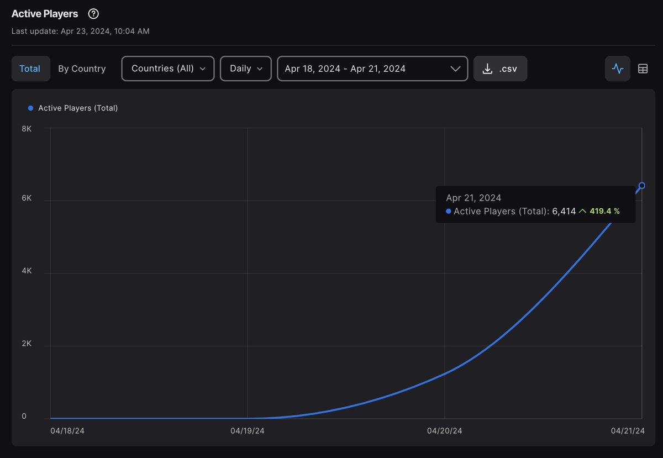
Task: Click the Apr 21 data point marker
Action: pyautogui.click(x=641, y=186)
